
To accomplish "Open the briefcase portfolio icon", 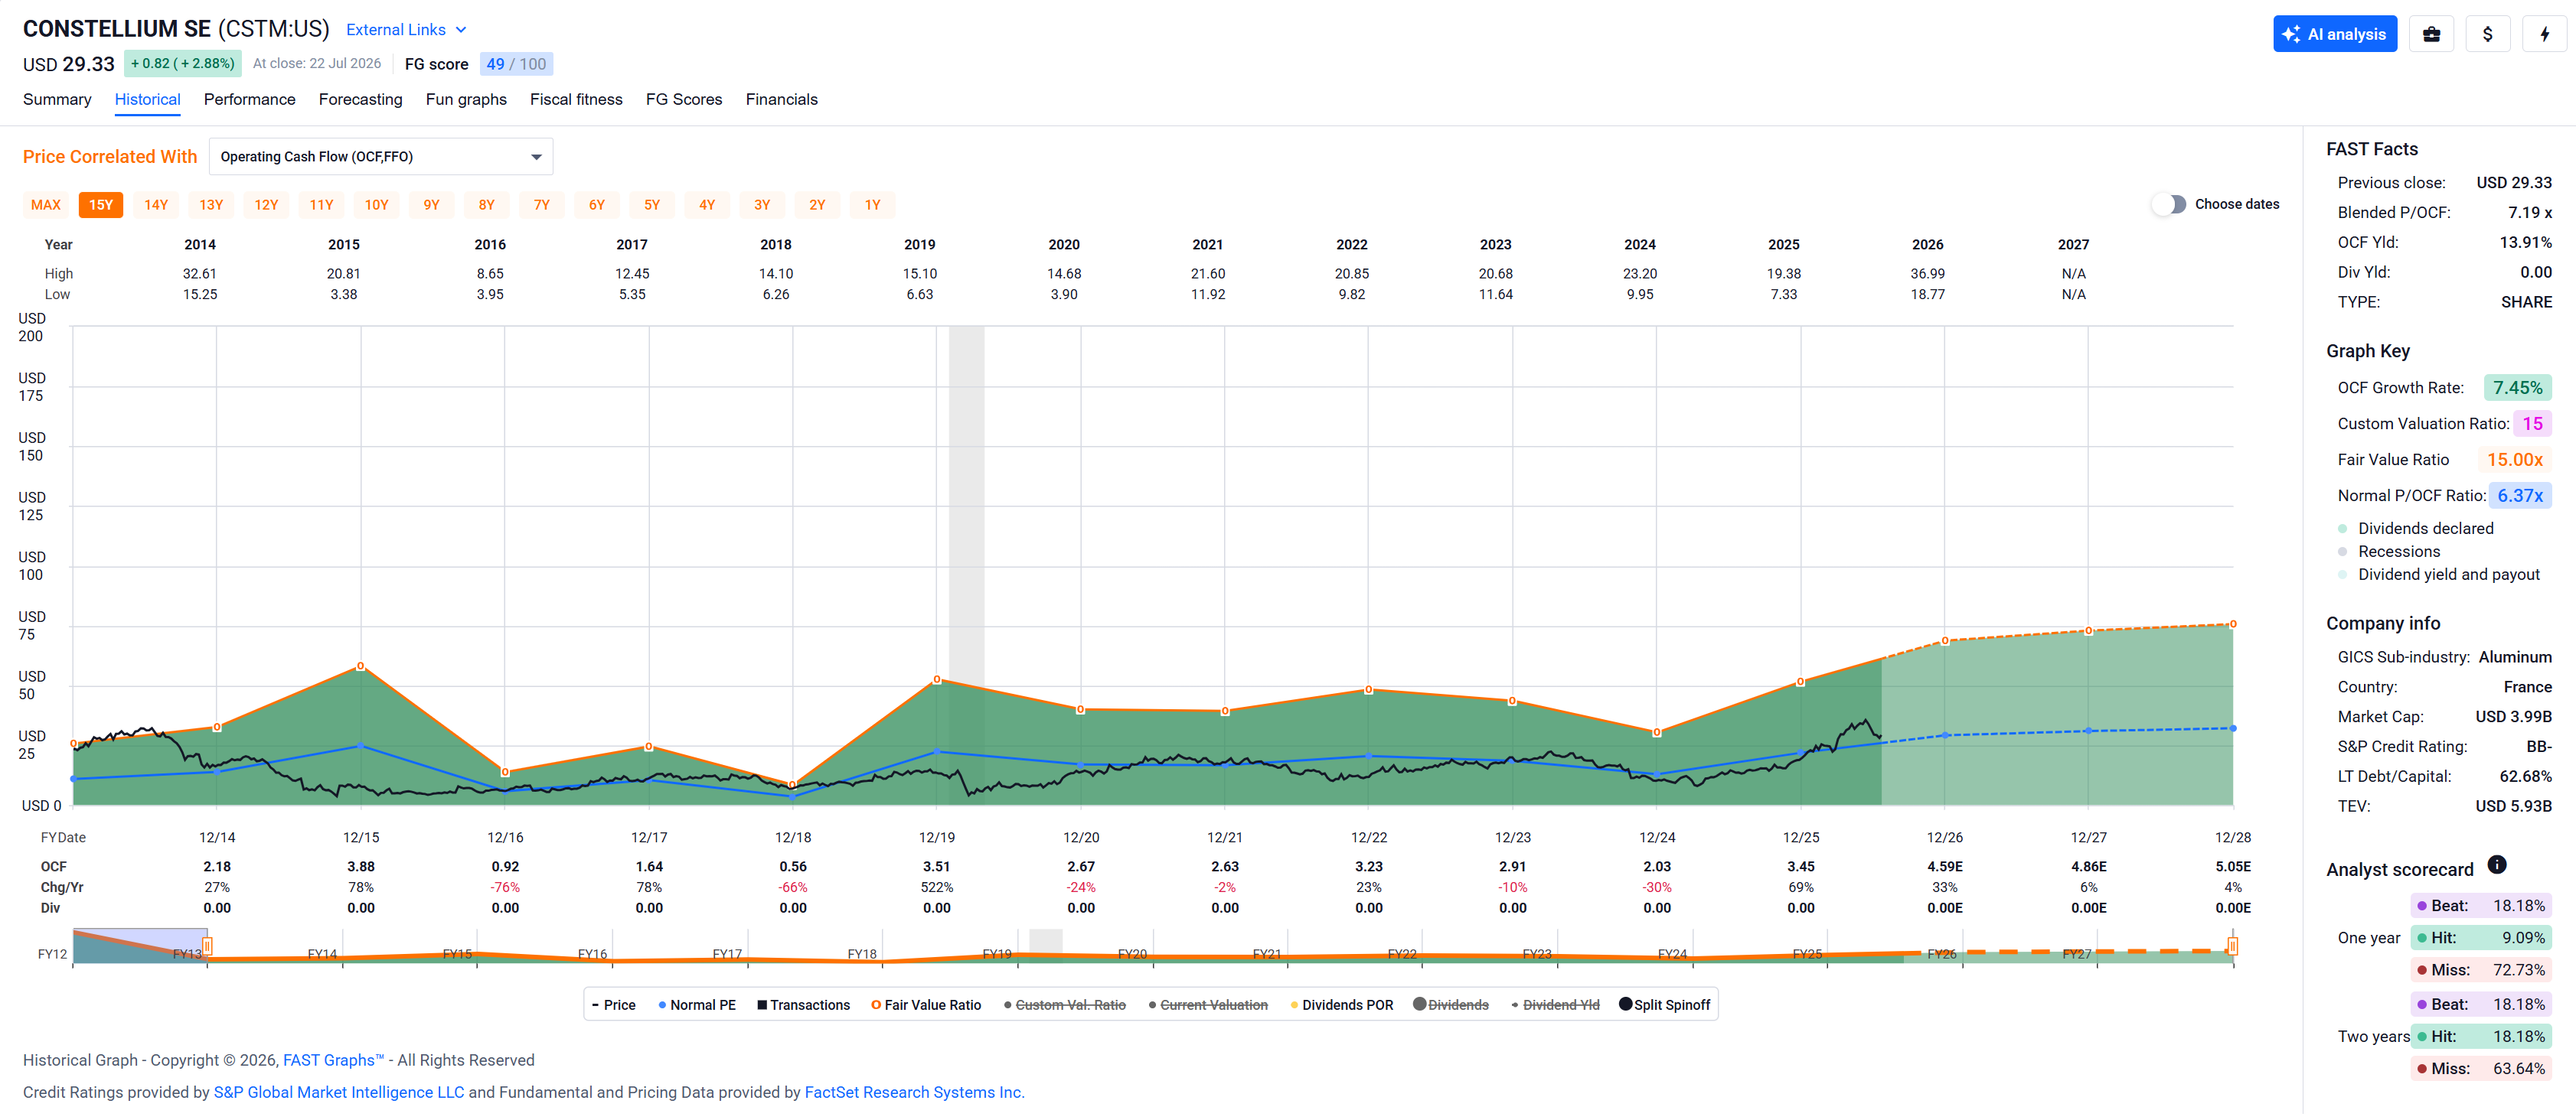I will coord(2431,34).
